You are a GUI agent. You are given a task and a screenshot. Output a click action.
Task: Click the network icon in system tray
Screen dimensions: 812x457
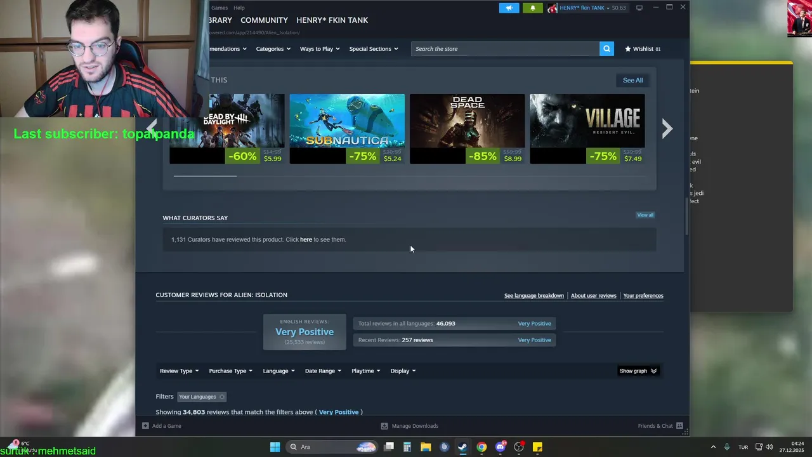[x=759, y=447]
